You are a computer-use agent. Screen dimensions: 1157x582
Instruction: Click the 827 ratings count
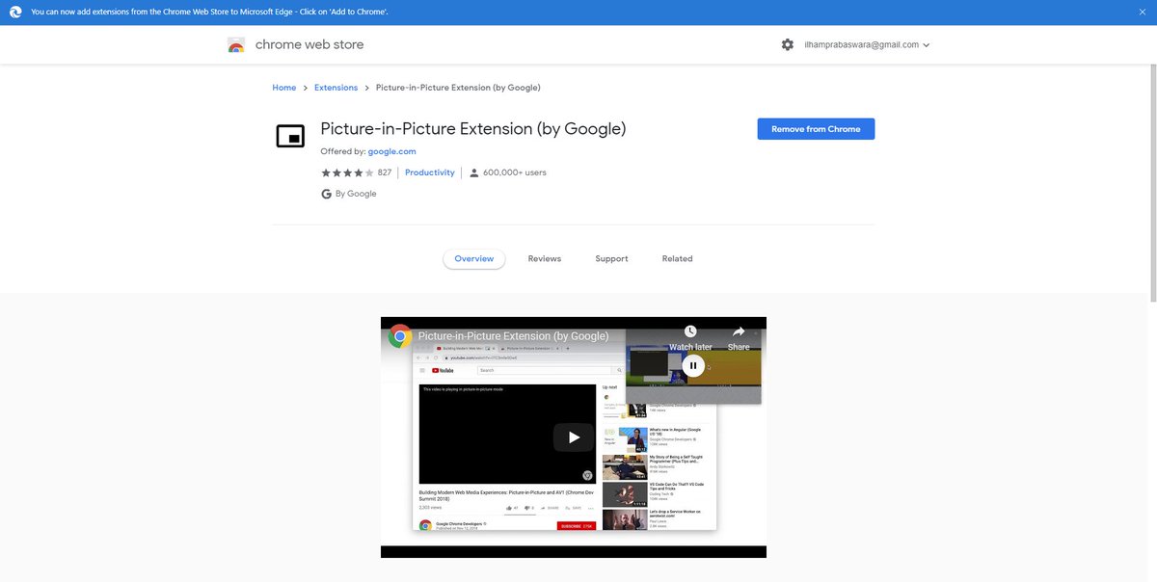[385, 172]
